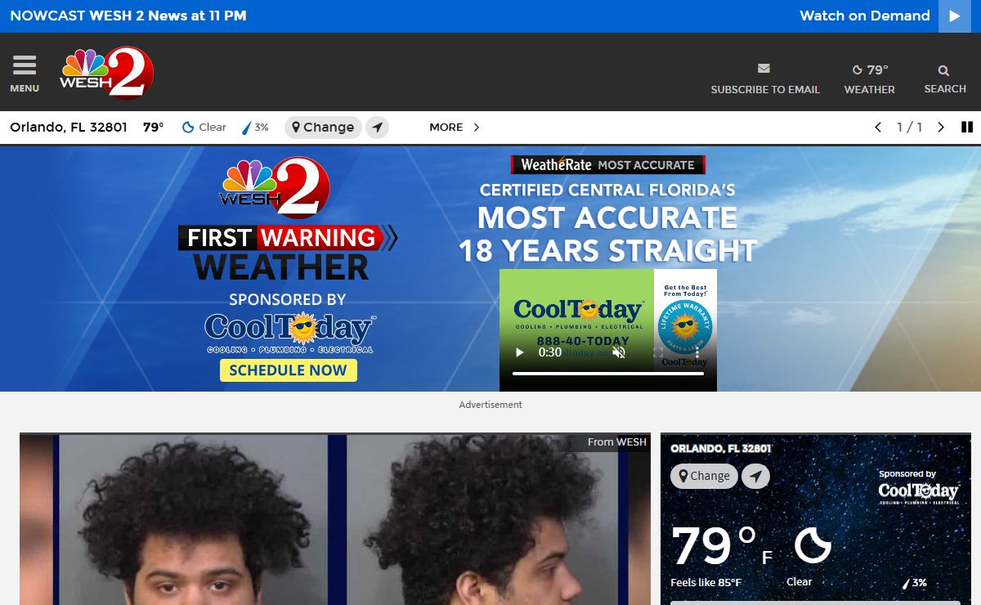Open the mugshot story thumbnail
Screen dimensions: 981x605
pos(335,520)
